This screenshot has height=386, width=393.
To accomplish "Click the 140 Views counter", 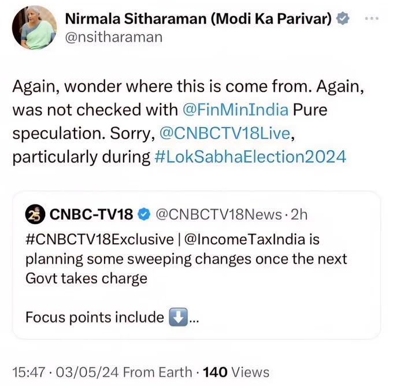I will click(x=236, y=372).
